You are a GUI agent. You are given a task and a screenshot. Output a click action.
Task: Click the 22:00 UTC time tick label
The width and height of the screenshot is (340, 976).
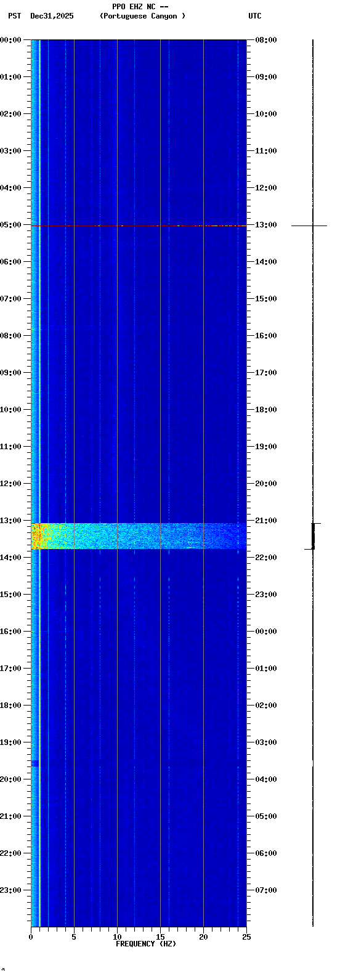[266, 558]
